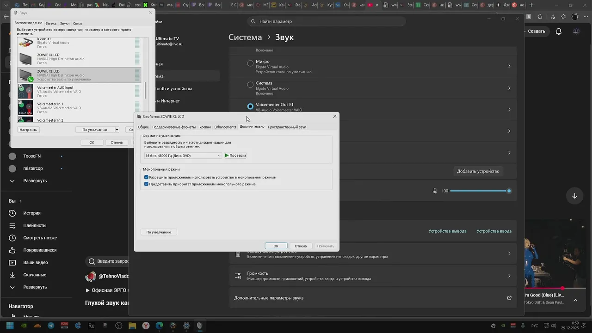Open Yandex Browser from taskbar
This screenshot has width=592, height=333.
pyautogui.click(x=146, y=326)
